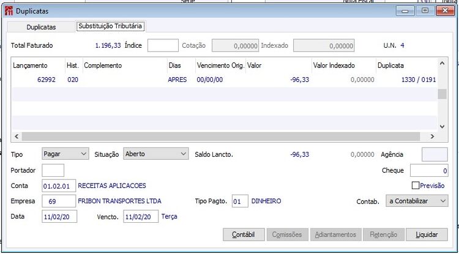Open the Tipo dropdown showing Pagar
Image resolution: width=459 pixels, height=254 pixels.
65,154
